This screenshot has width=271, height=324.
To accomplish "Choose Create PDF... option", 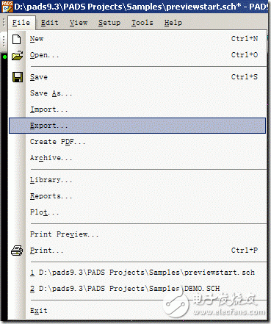I will pyautogui.click(x=137, y=142).
